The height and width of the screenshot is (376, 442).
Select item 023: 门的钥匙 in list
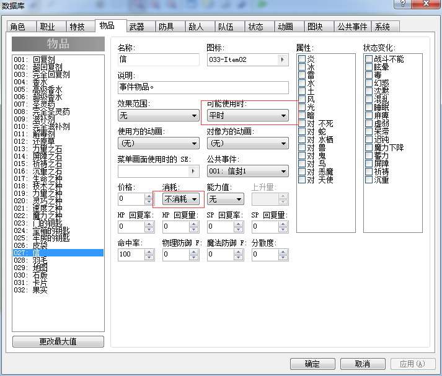[x=58, y=223]
